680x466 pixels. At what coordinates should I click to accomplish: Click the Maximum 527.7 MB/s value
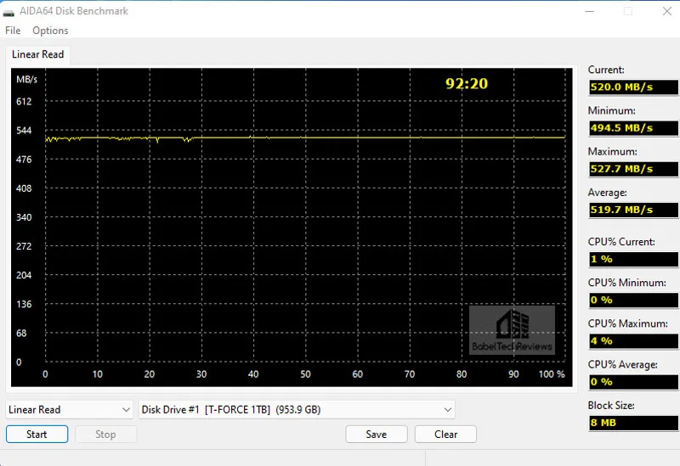[x=633, y=169]
